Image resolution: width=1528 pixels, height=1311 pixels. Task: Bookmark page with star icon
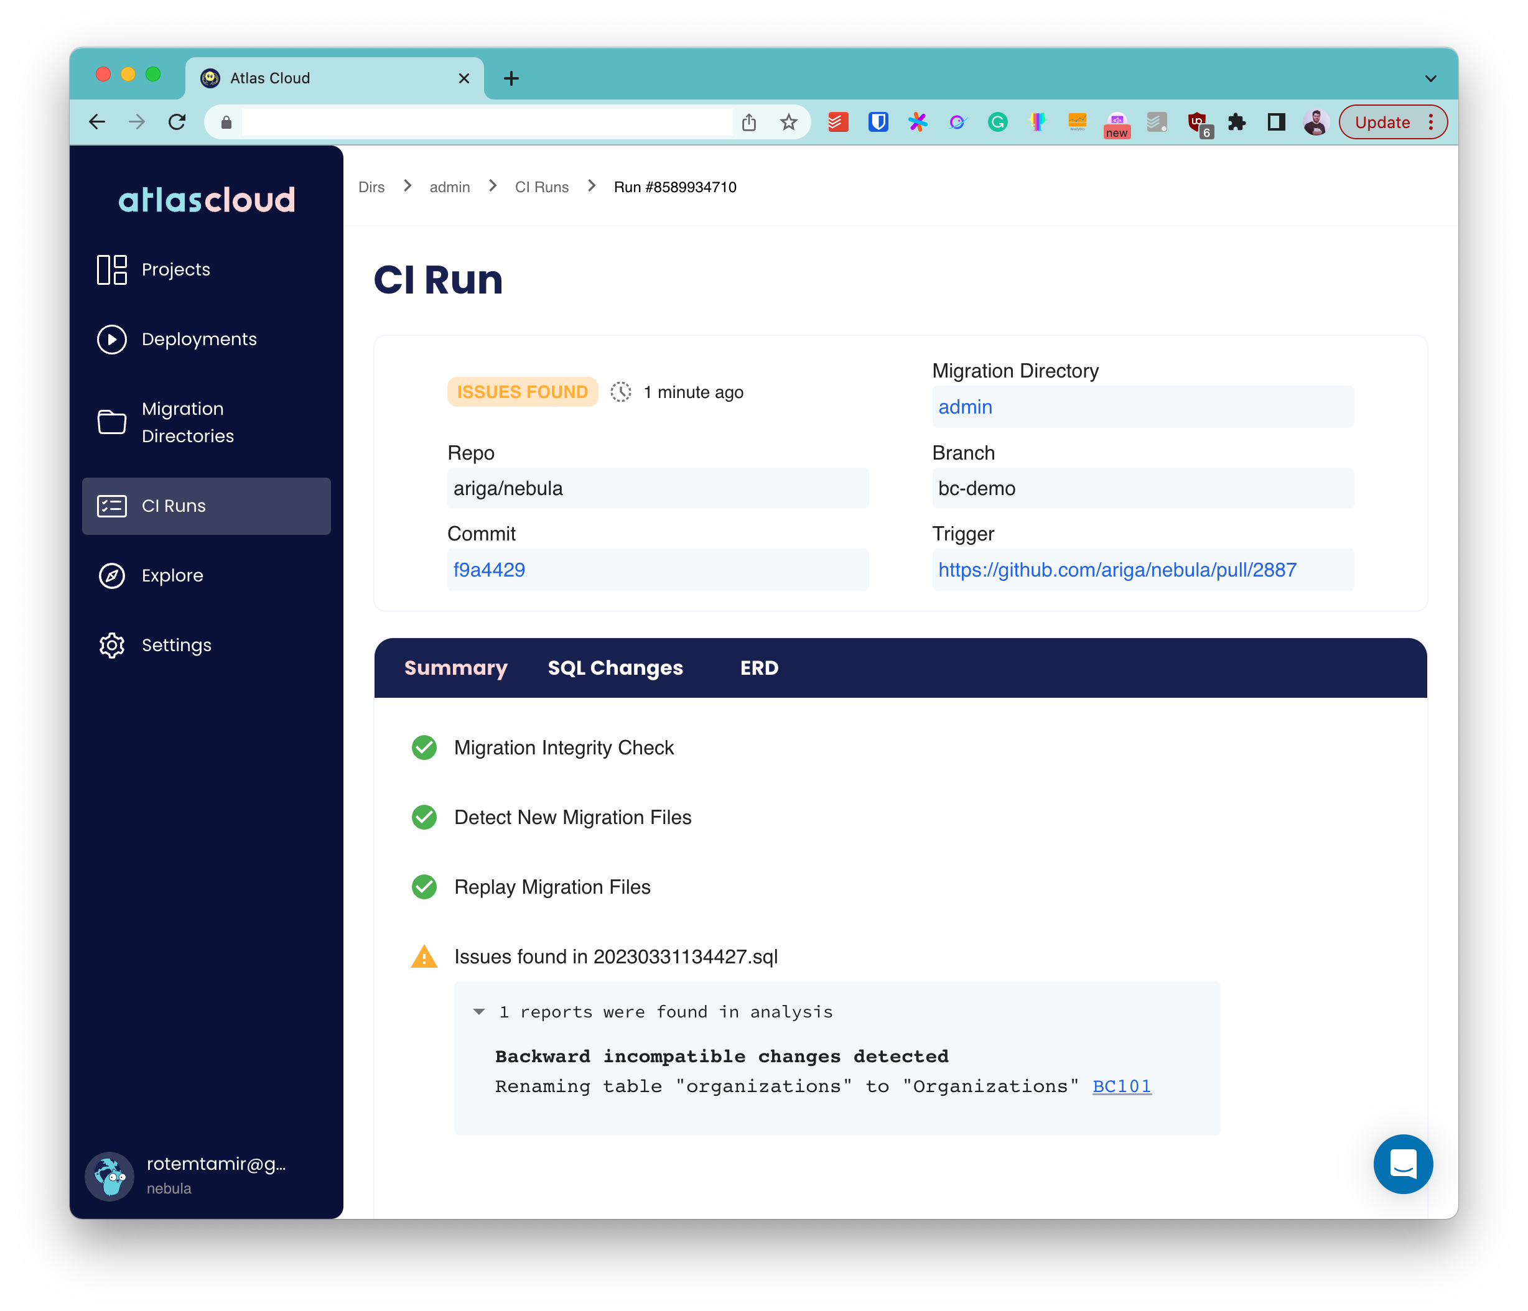[x=788, y=123]
